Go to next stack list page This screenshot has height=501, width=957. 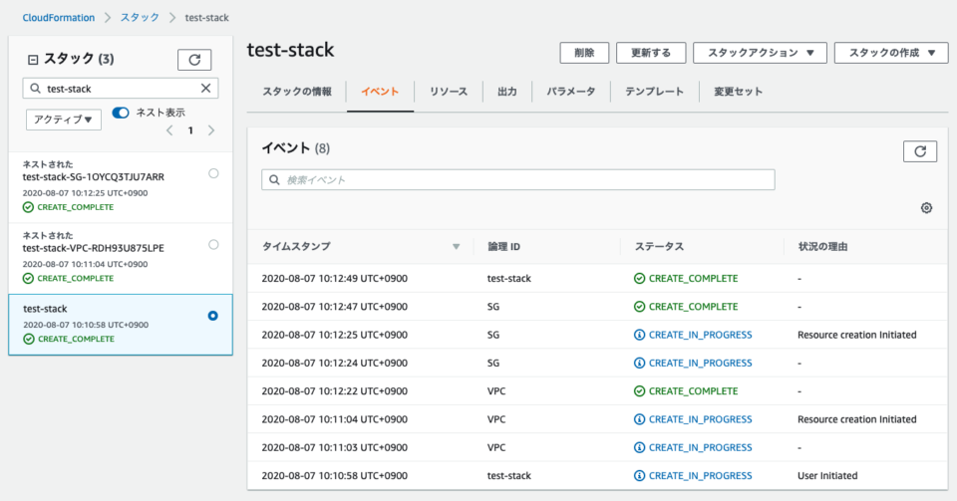(211, 130)
